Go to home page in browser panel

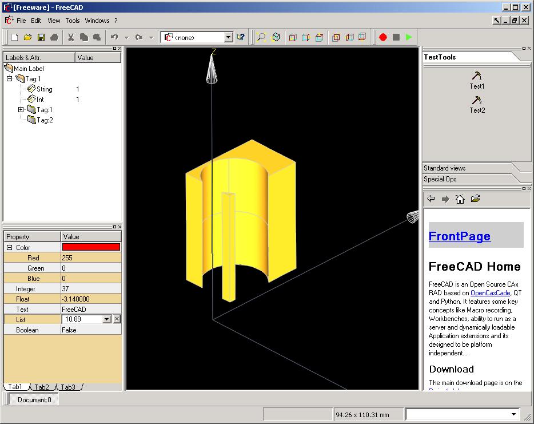460,199
